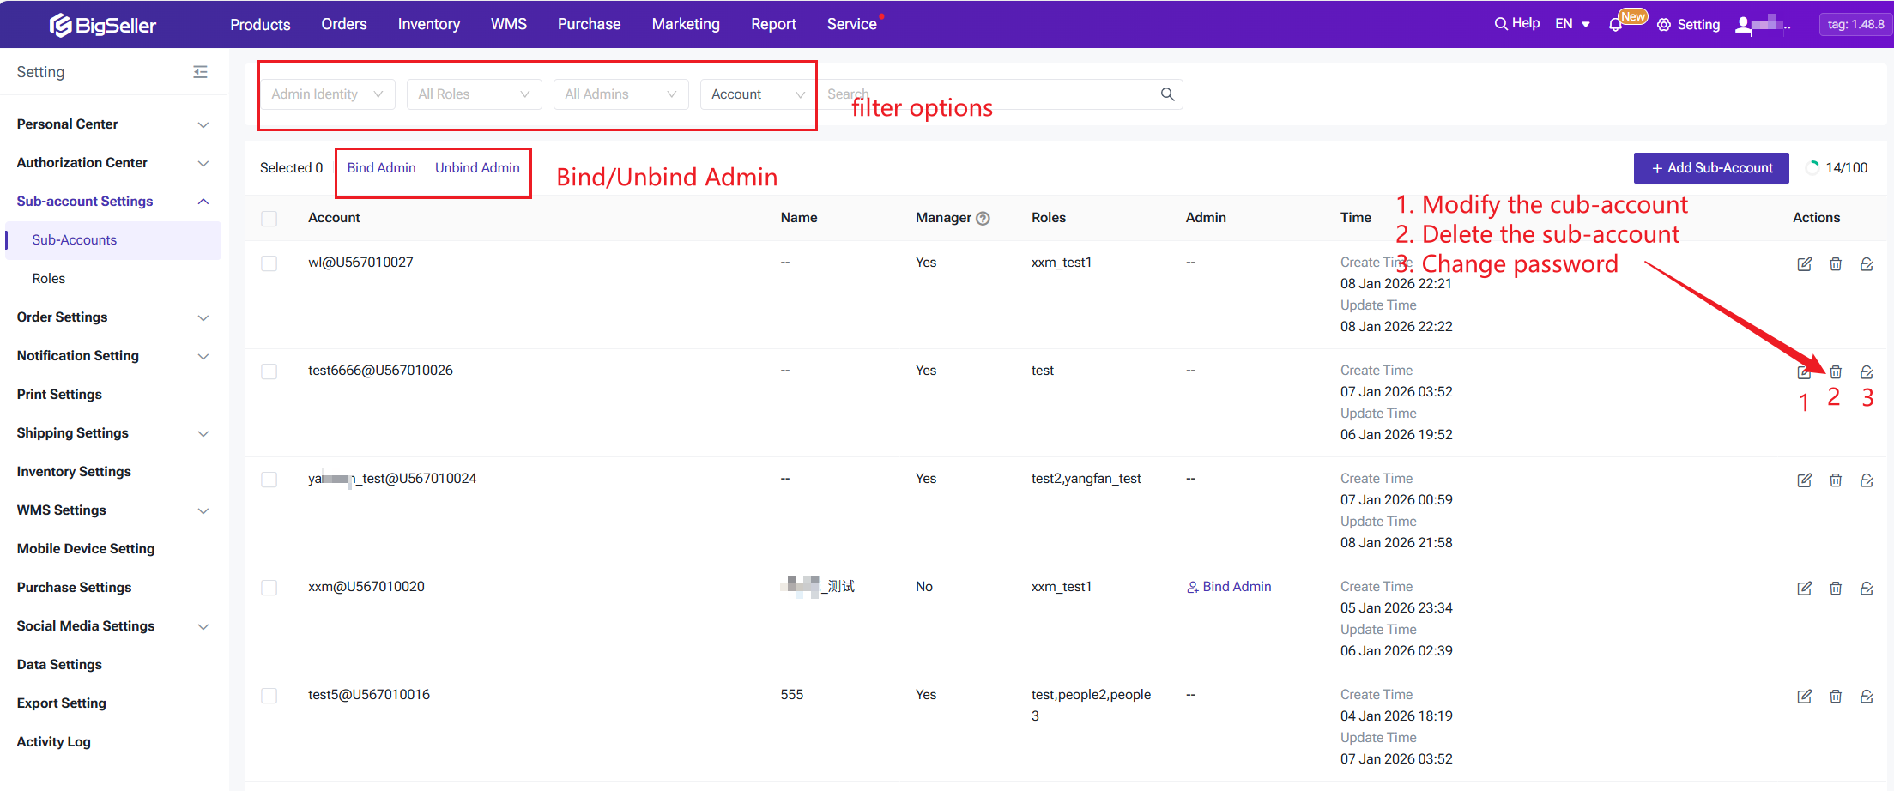Click change password icon for test5@U567010016
The image size is (1894, 791).
coord(1867,697)
